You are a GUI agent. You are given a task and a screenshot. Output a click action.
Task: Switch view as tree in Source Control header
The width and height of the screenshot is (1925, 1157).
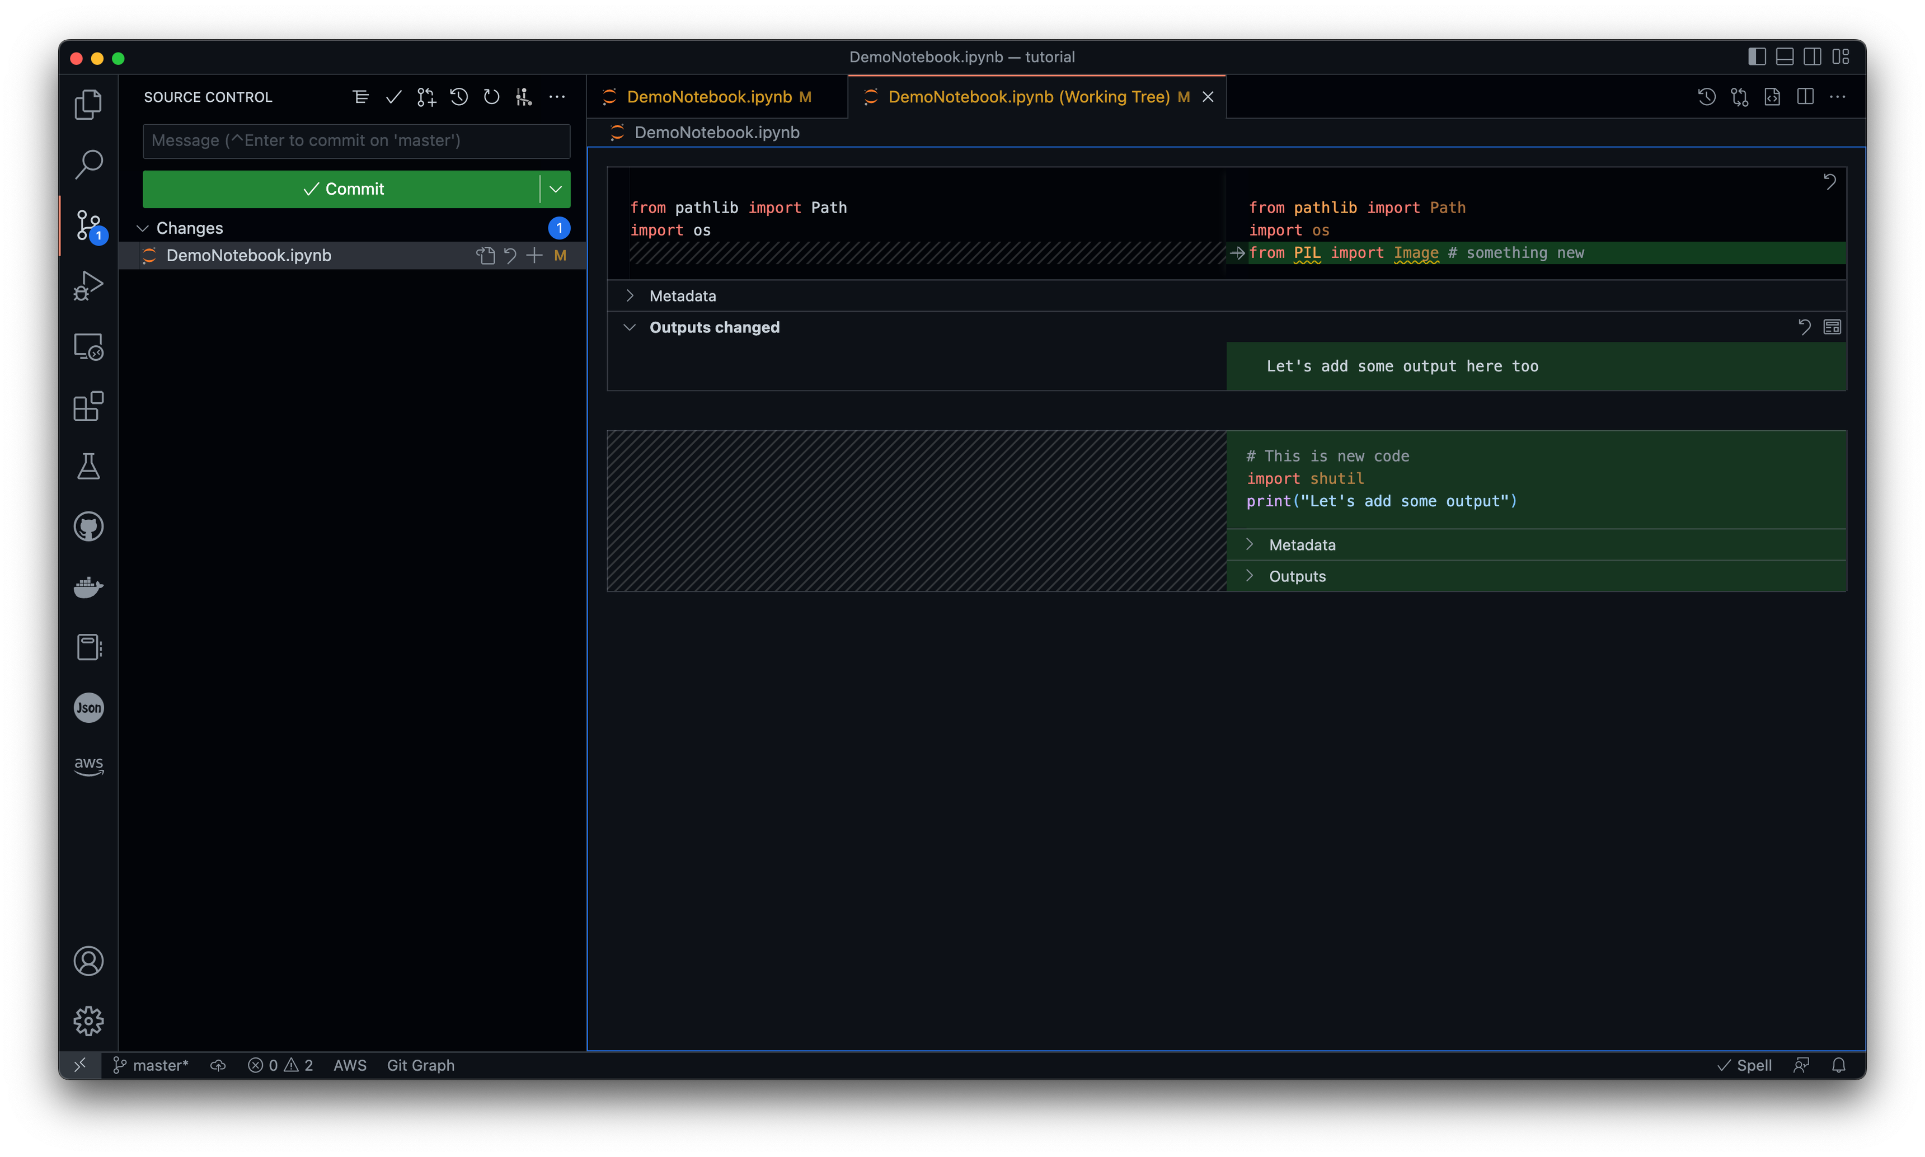360,97
